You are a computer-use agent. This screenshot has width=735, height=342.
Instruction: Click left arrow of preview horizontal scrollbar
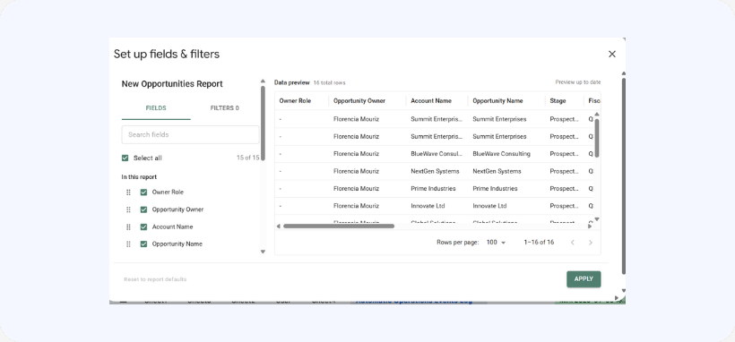click(279, 227)
